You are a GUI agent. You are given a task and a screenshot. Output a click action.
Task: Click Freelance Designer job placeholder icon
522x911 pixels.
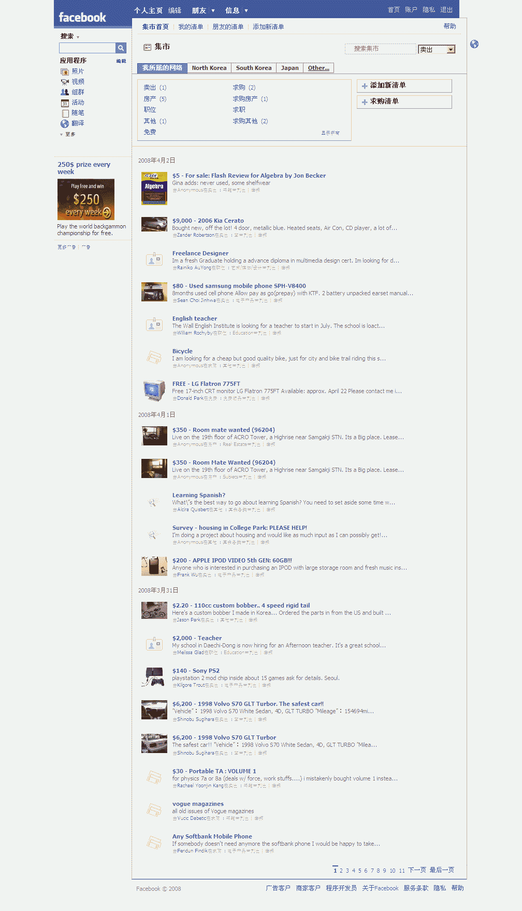154,258
